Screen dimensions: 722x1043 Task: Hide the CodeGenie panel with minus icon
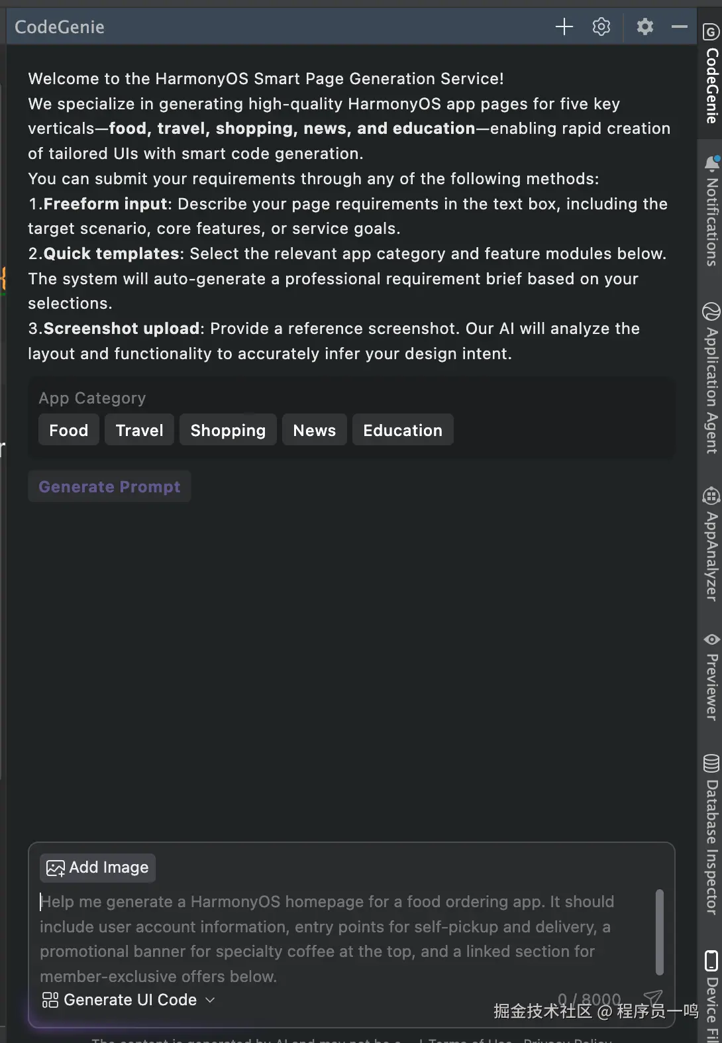pos(680,27)
